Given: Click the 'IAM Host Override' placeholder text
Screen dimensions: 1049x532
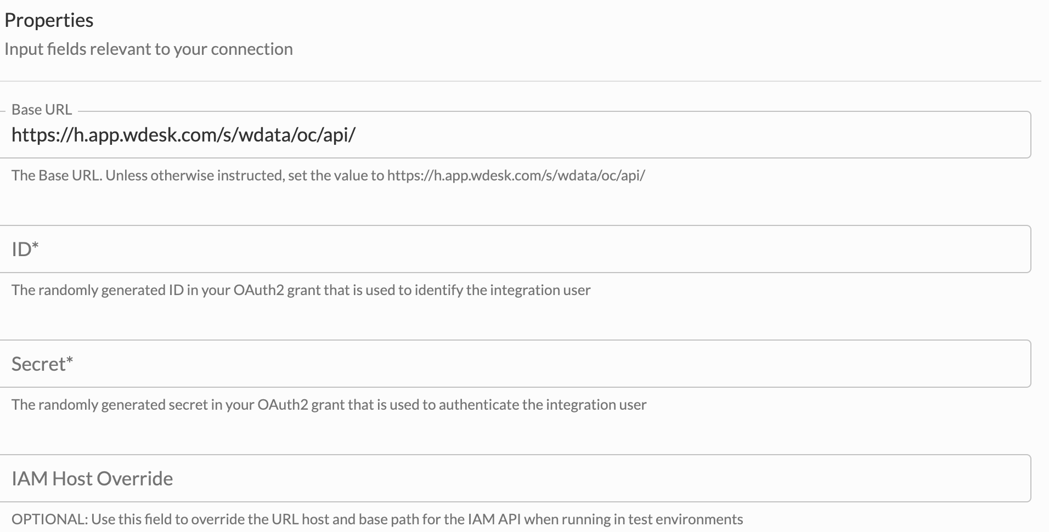Looking at the screenshot, I should click(x=92, y=479).
